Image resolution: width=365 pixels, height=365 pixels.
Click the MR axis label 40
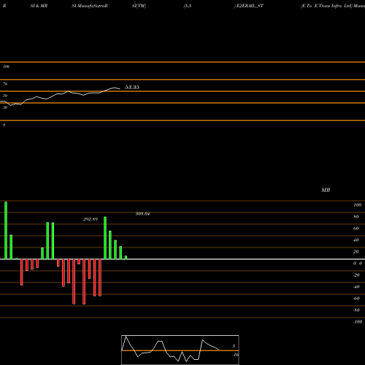[x=356, y=240]
